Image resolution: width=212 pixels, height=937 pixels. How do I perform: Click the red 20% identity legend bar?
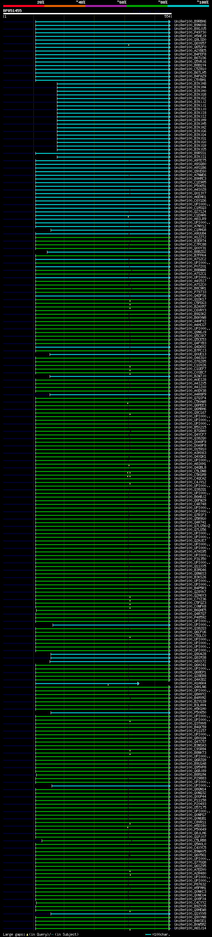[x=24, y=6]
